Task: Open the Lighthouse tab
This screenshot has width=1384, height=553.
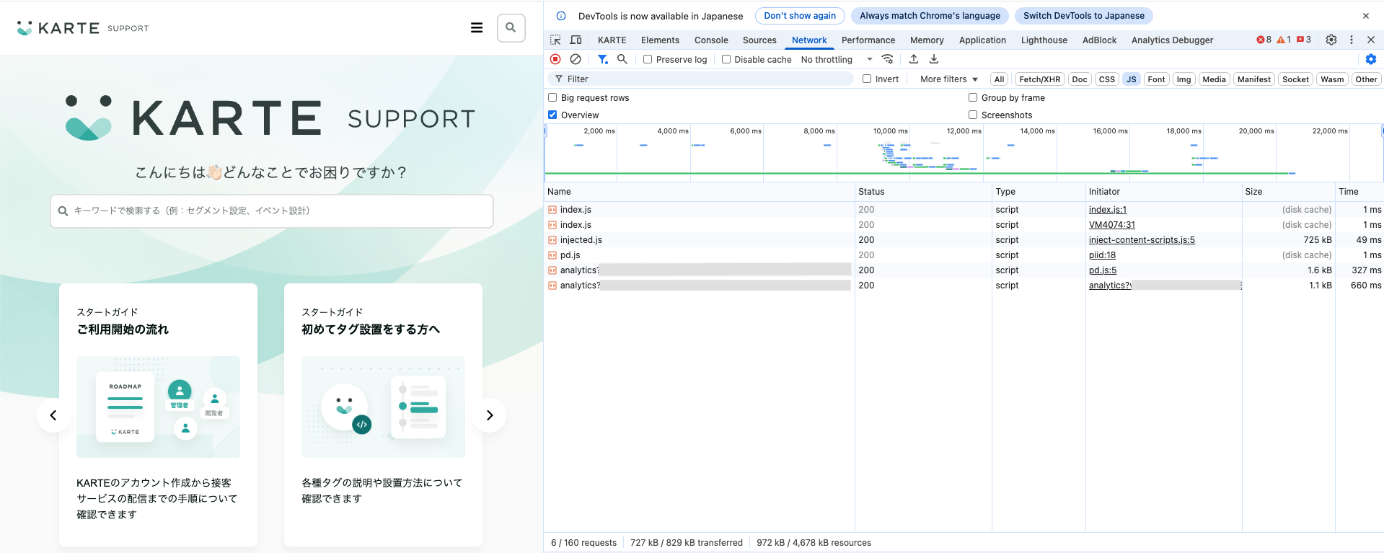Action: click(1044, 40)
